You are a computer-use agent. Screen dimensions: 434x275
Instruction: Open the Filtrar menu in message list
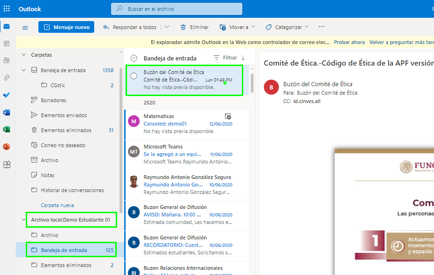pyautogui.click(x=225, y=58)
